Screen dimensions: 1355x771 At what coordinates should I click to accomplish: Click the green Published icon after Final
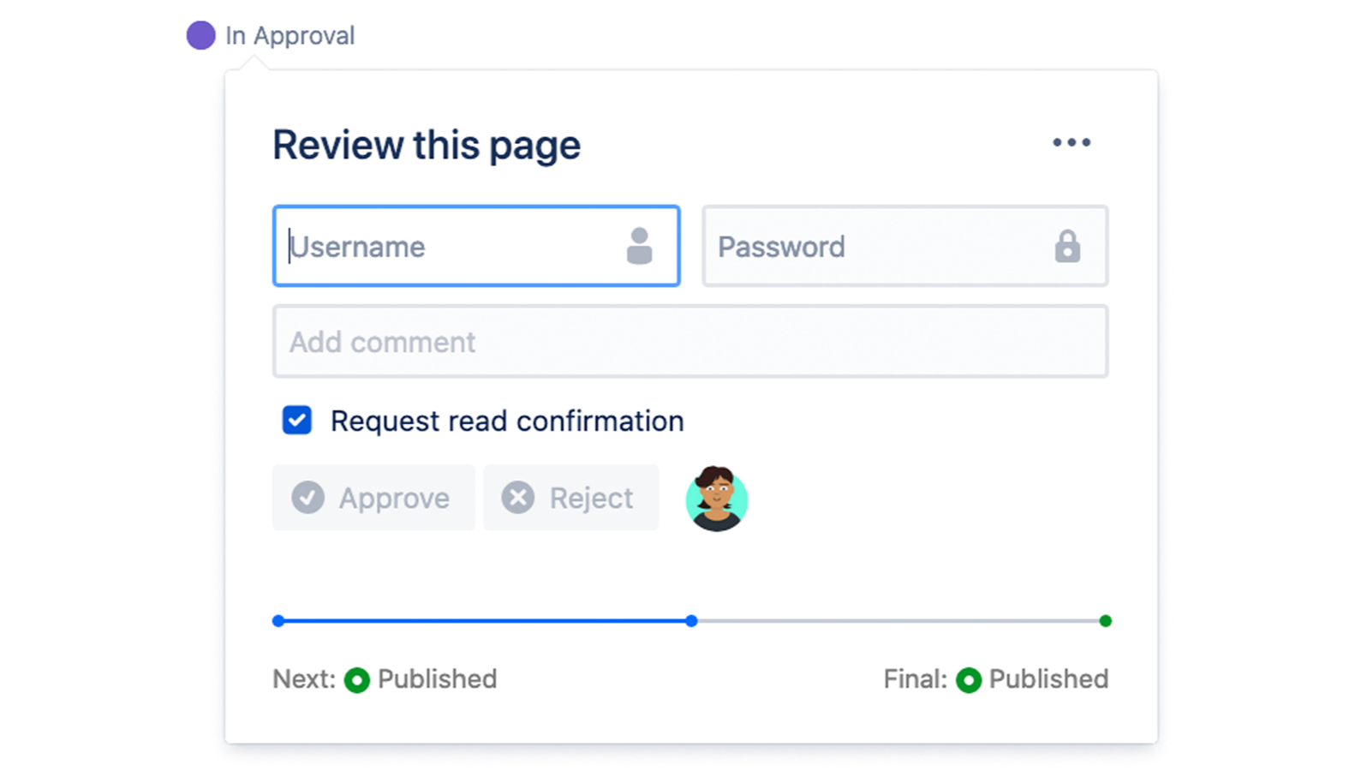point(968,680)
